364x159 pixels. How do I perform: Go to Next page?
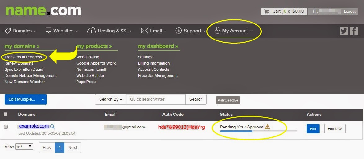(73, 148)
